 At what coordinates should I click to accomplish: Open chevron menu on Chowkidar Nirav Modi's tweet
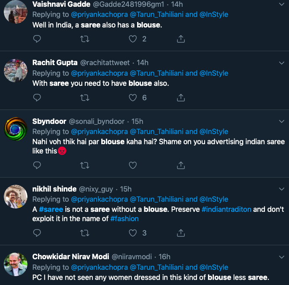click(282, 257)
